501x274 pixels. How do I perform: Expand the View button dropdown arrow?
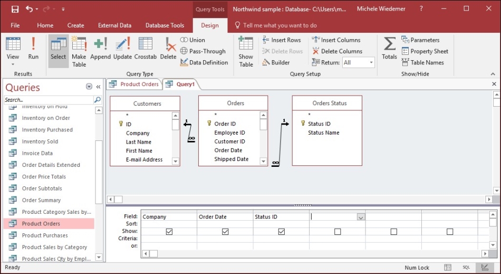pyautogui.click(x=13, y=64)
